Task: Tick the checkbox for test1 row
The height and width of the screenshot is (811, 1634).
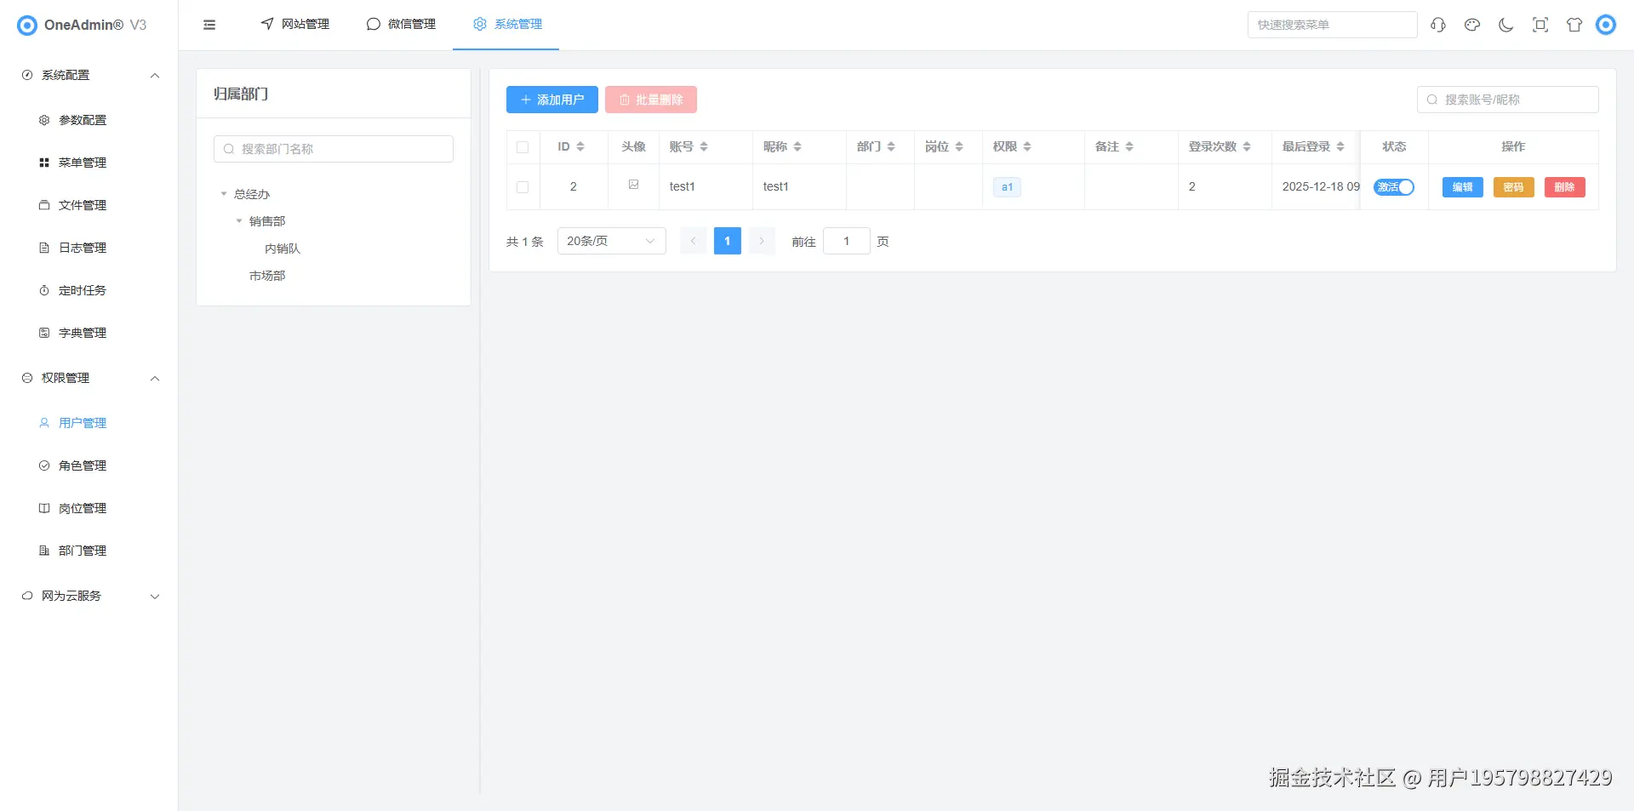Action: click(523, 187)
